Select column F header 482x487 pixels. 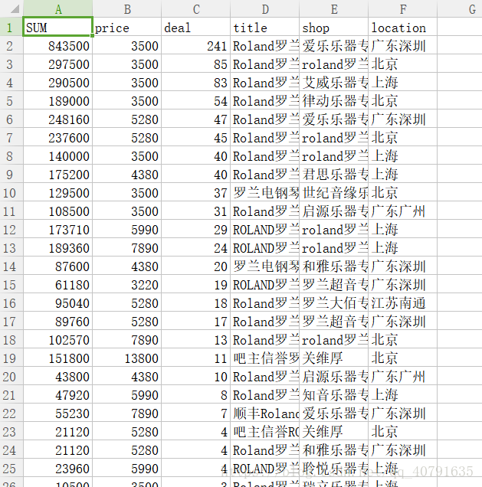[403, 8]
